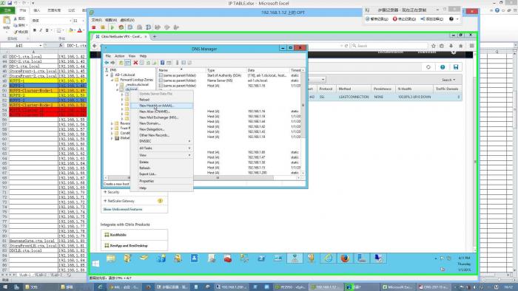Click the Firefox search input field

point(389,46)
